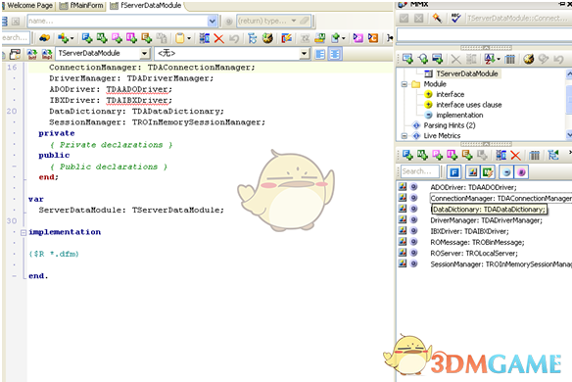
Task: Click the MMX tree scrollbar up arrow
Action: pyautogui.click(x=569, y=74)
